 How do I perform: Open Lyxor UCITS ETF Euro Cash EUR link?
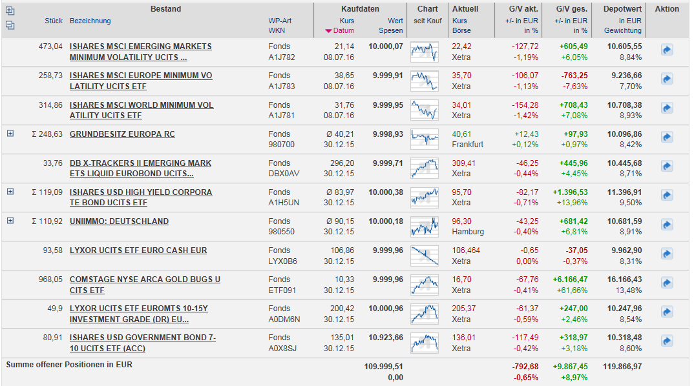138,250
